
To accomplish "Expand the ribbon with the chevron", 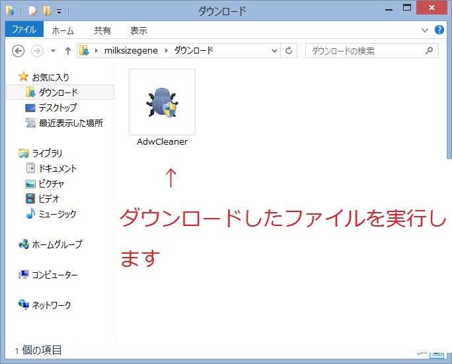I will 425,30.
